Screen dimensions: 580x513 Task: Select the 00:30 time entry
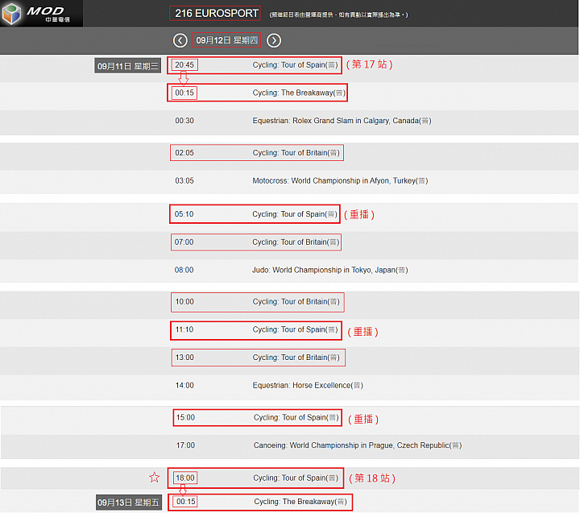(x=184, y=121)
